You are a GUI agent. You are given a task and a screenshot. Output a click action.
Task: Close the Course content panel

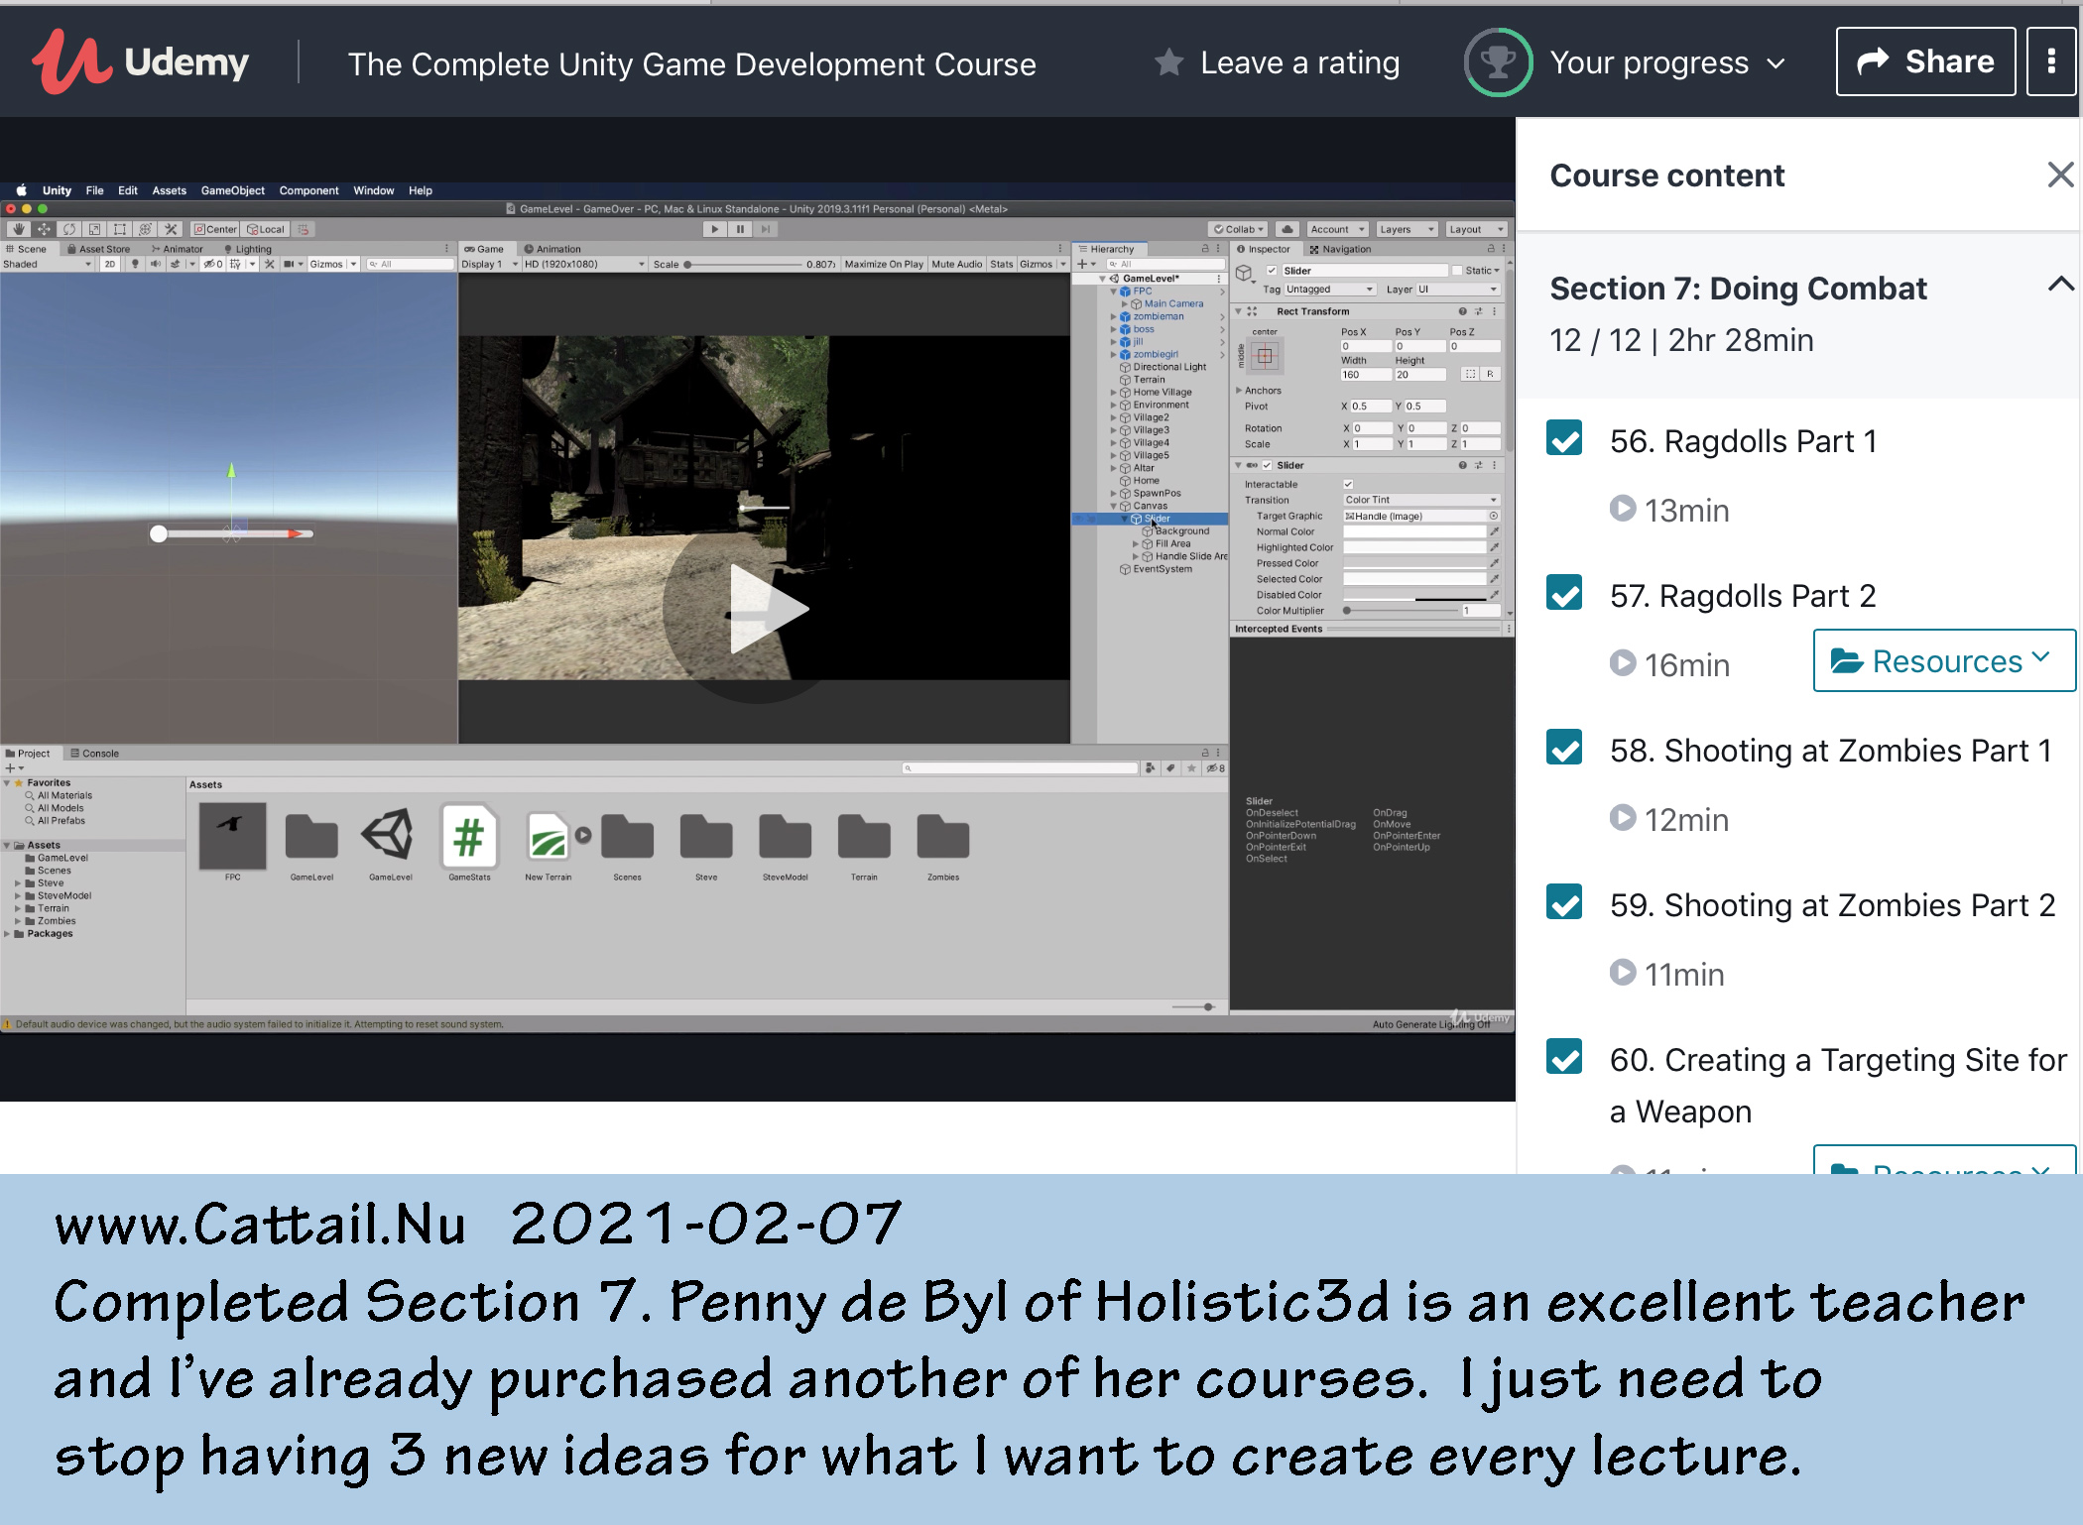tap(2060, 175)
